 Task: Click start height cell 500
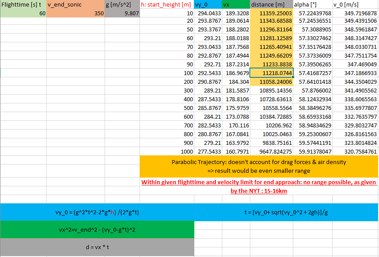167,108
